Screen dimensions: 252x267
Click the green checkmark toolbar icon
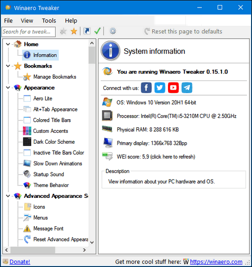click(x=97, y=31)
